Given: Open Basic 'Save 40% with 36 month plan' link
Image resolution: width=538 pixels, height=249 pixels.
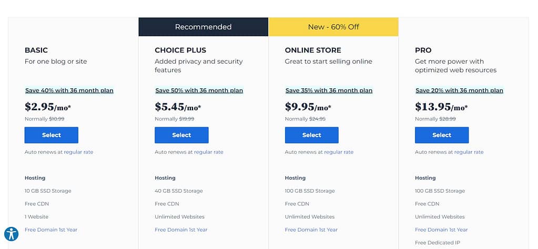Looking at the screenshot, I should (69, 90).
